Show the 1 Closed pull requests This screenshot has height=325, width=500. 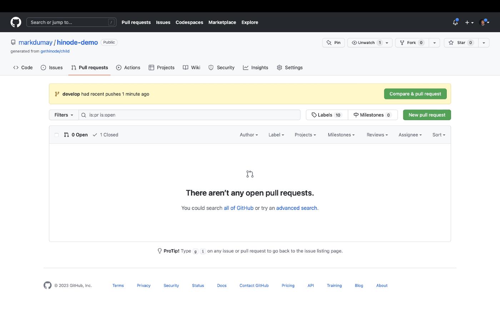pos(105,135)
